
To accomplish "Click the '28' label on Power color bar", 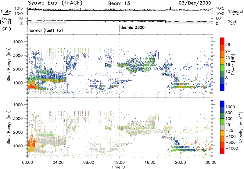I will click(228, 45).
